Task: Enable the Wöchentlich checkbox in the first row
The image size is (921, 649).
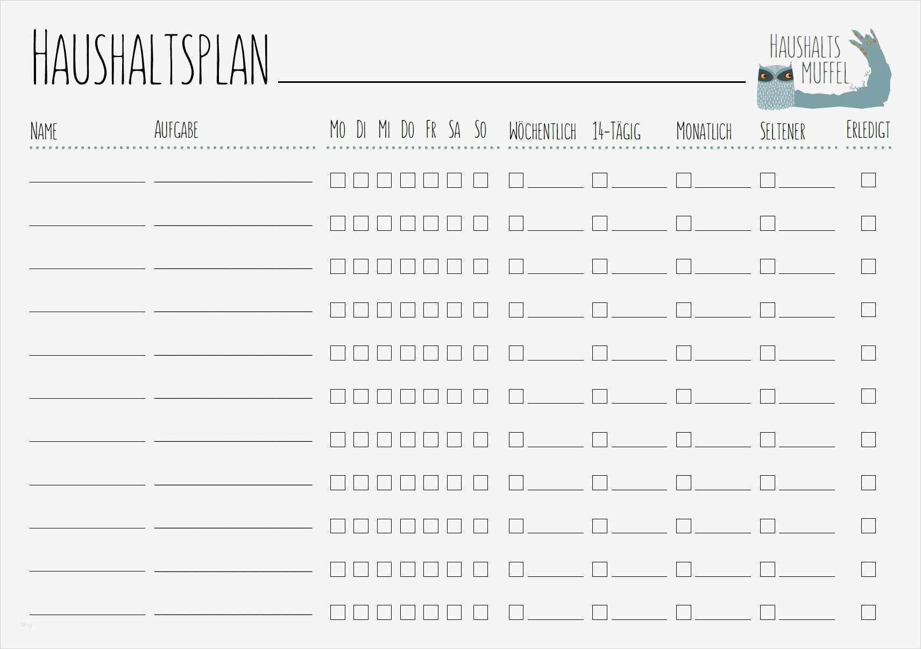Action: coord(516,180)
